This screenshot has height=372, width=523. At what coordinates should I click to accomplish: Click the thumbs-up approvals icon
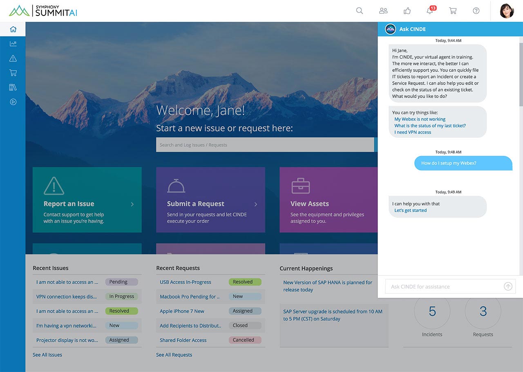coord(407,11)
